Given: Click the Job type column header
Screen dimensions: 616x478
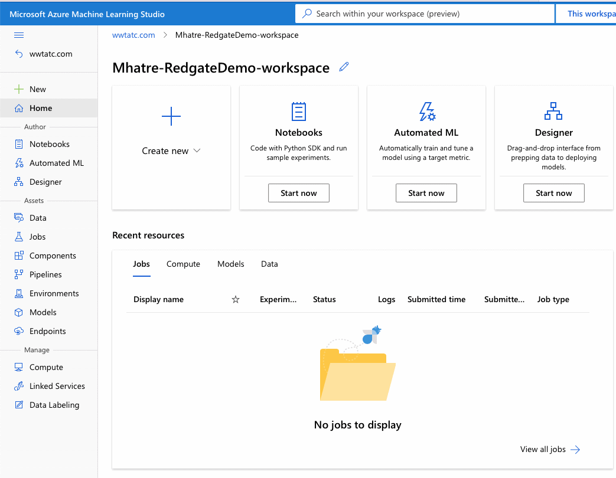Looking at the screenshot, I should [553, 299].
